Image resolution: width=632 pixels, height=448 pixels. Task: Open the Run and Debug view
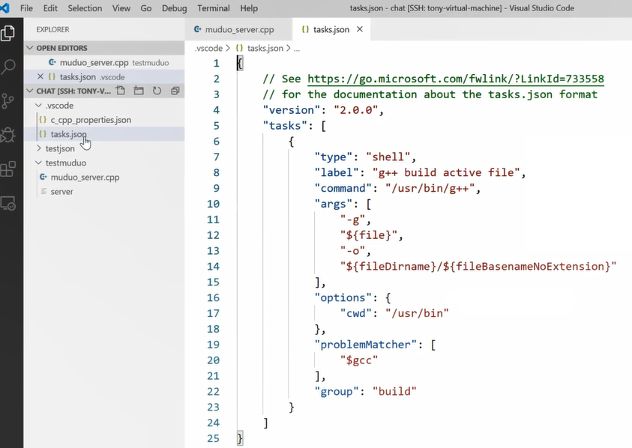pyautogui.click(x=8, y=135)
